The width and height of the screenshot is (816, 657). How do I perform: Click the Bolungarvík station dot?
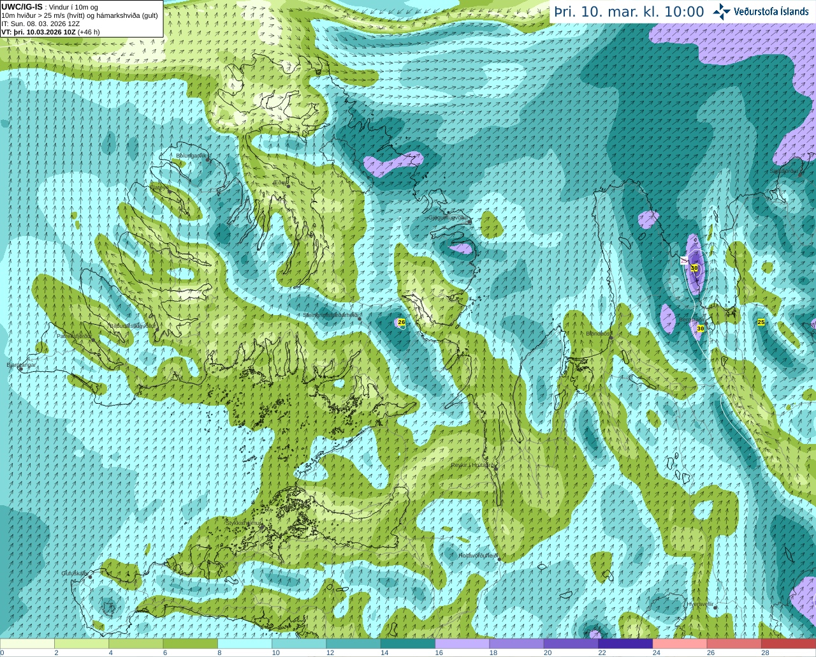tap(208, 159)
